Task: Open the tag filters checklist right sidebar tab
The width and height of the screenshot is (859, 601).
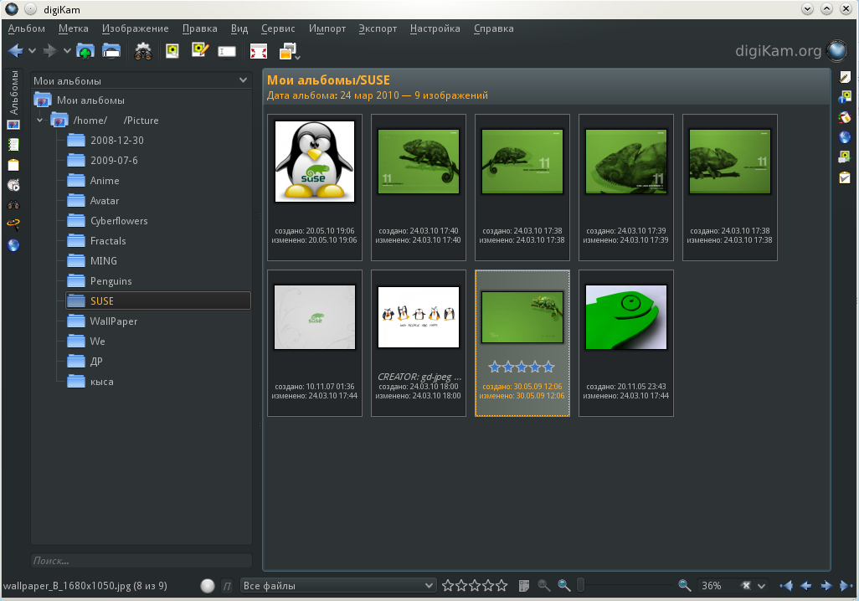Action: click(x=845, y=177)
